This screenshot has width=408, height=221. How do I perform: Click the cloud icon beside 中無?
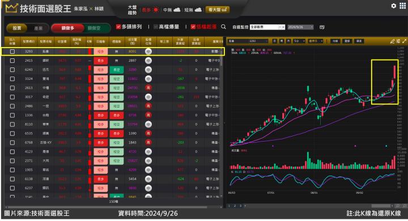click(x=177, y=10)
